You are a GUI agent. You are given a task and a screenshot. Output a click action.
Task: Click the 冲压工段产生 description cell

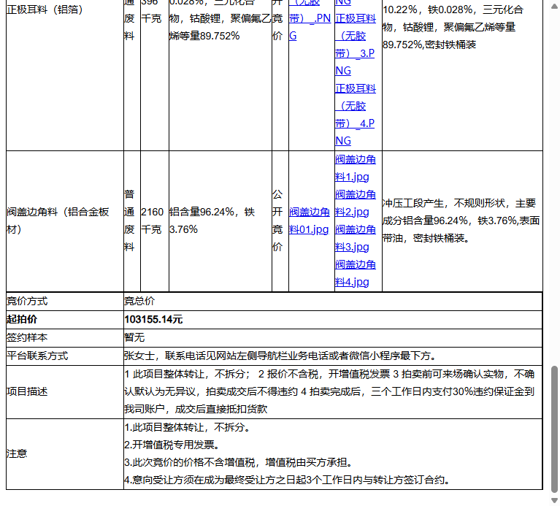click(x=462, y=221)
